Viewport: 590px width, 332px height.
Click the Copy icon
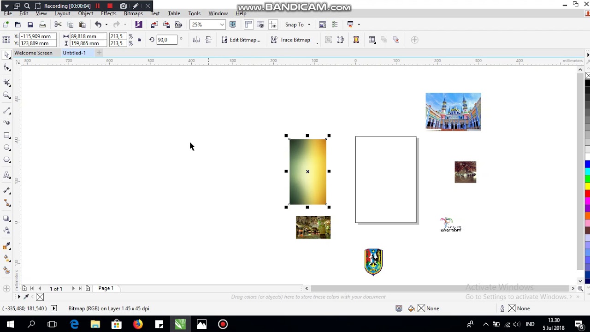coord(71,24)
